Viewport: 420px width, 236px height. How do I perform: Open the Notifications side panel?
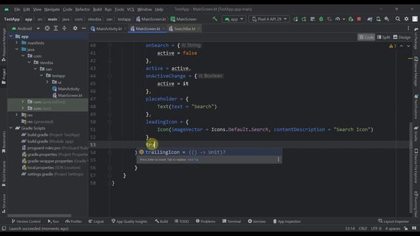416,107
